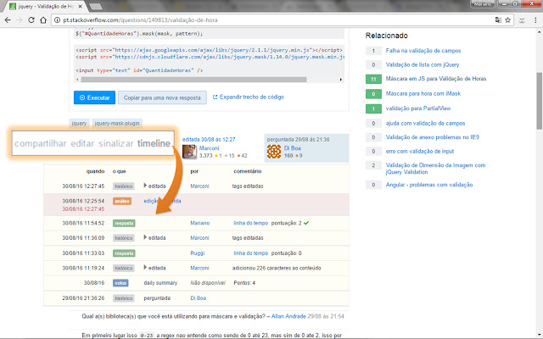Screen dimensions: 543x339
Task: Close the jQuery Validação de Hora tab
Action: [80, 6]
